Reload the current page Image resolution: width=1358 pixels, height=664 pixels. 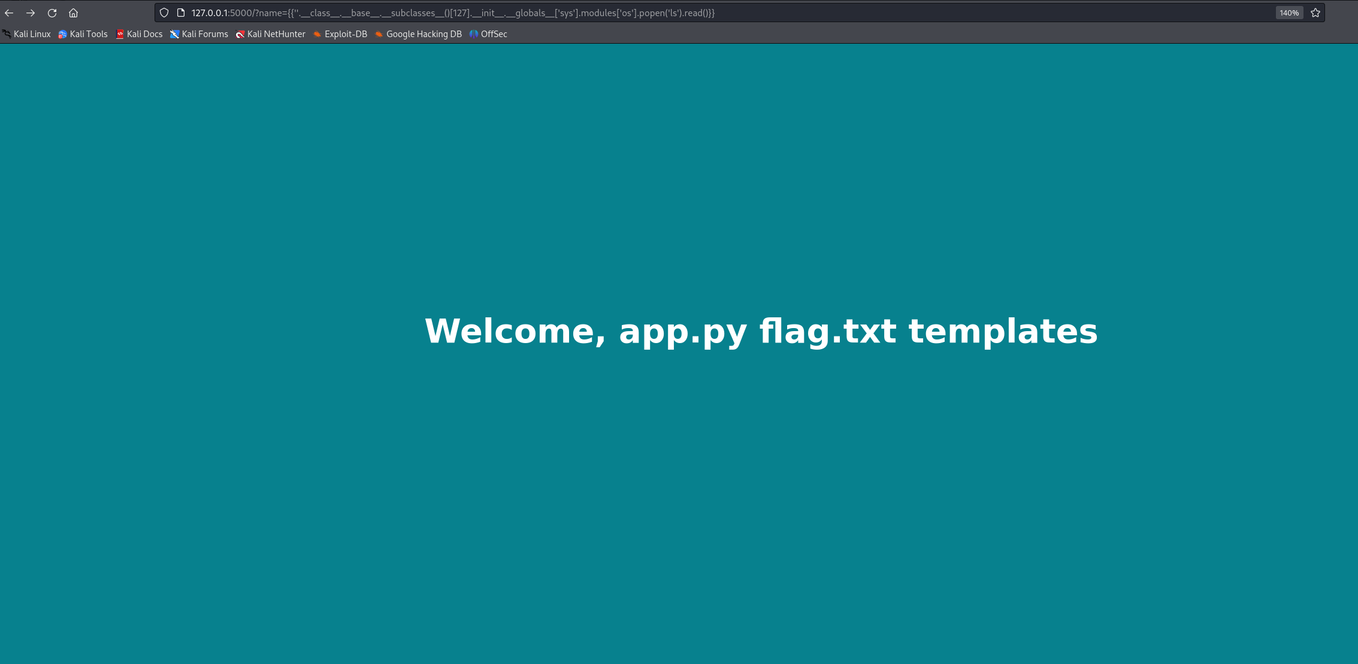[52, 13]
